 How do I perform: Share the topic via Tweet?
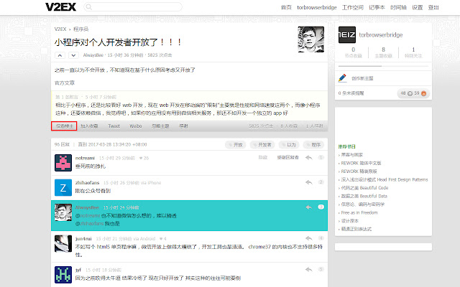(x=114, y=126)
